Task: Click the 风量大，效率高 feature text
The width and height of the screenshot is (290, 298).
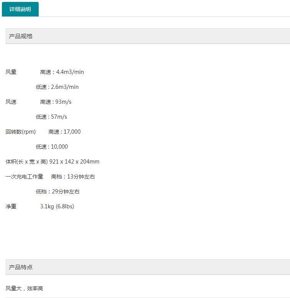Action: click(25, 288)
